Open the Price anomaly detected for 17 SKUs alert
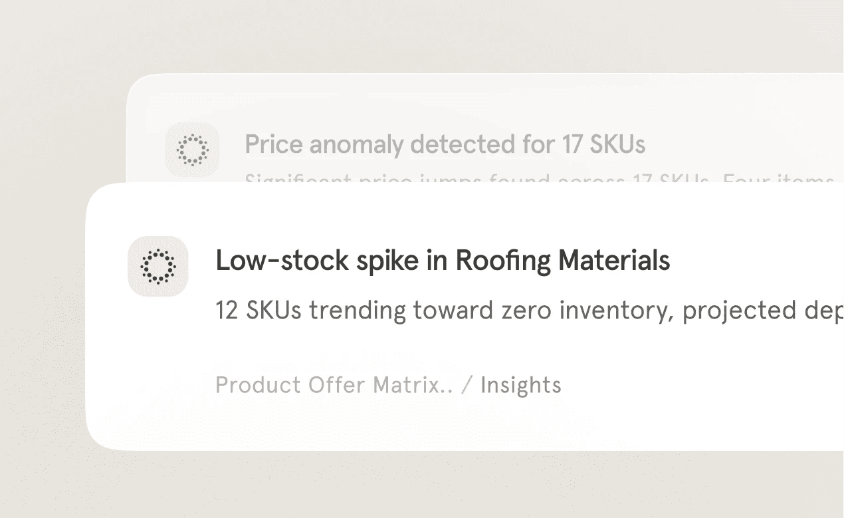844x518 pixels. 445,144
